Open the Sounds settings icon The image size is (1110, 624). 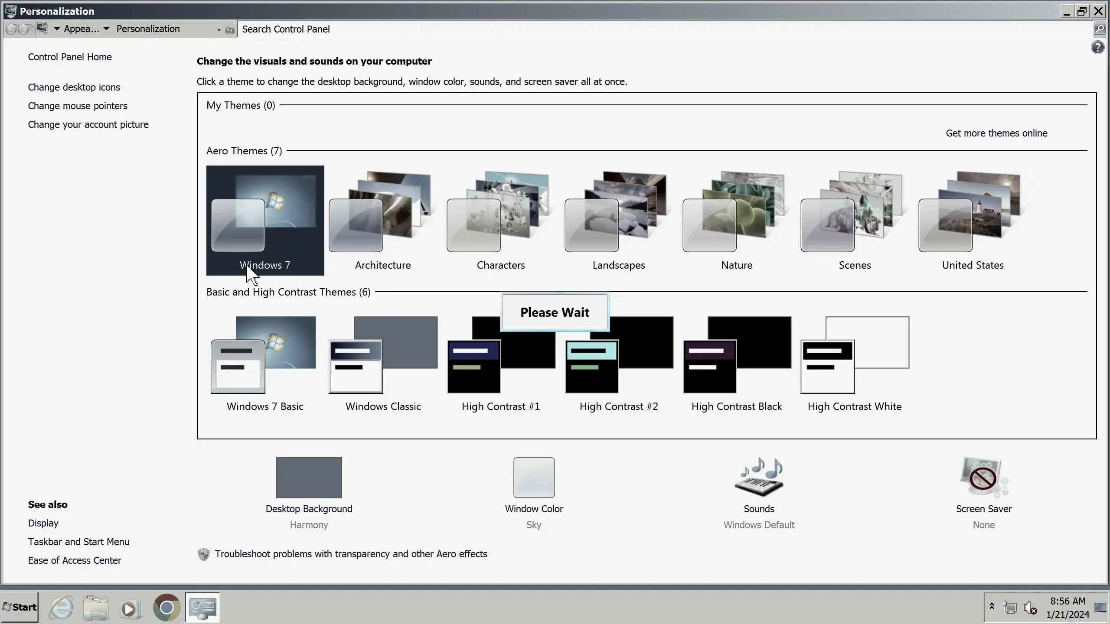coord(758,477)
